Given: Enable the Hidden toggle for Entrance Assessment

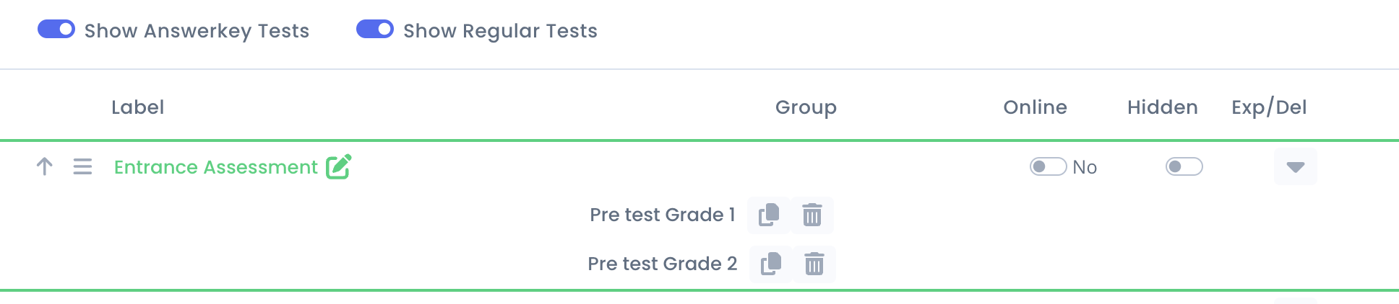Looking at the screenshot, I should (1184, 166).
